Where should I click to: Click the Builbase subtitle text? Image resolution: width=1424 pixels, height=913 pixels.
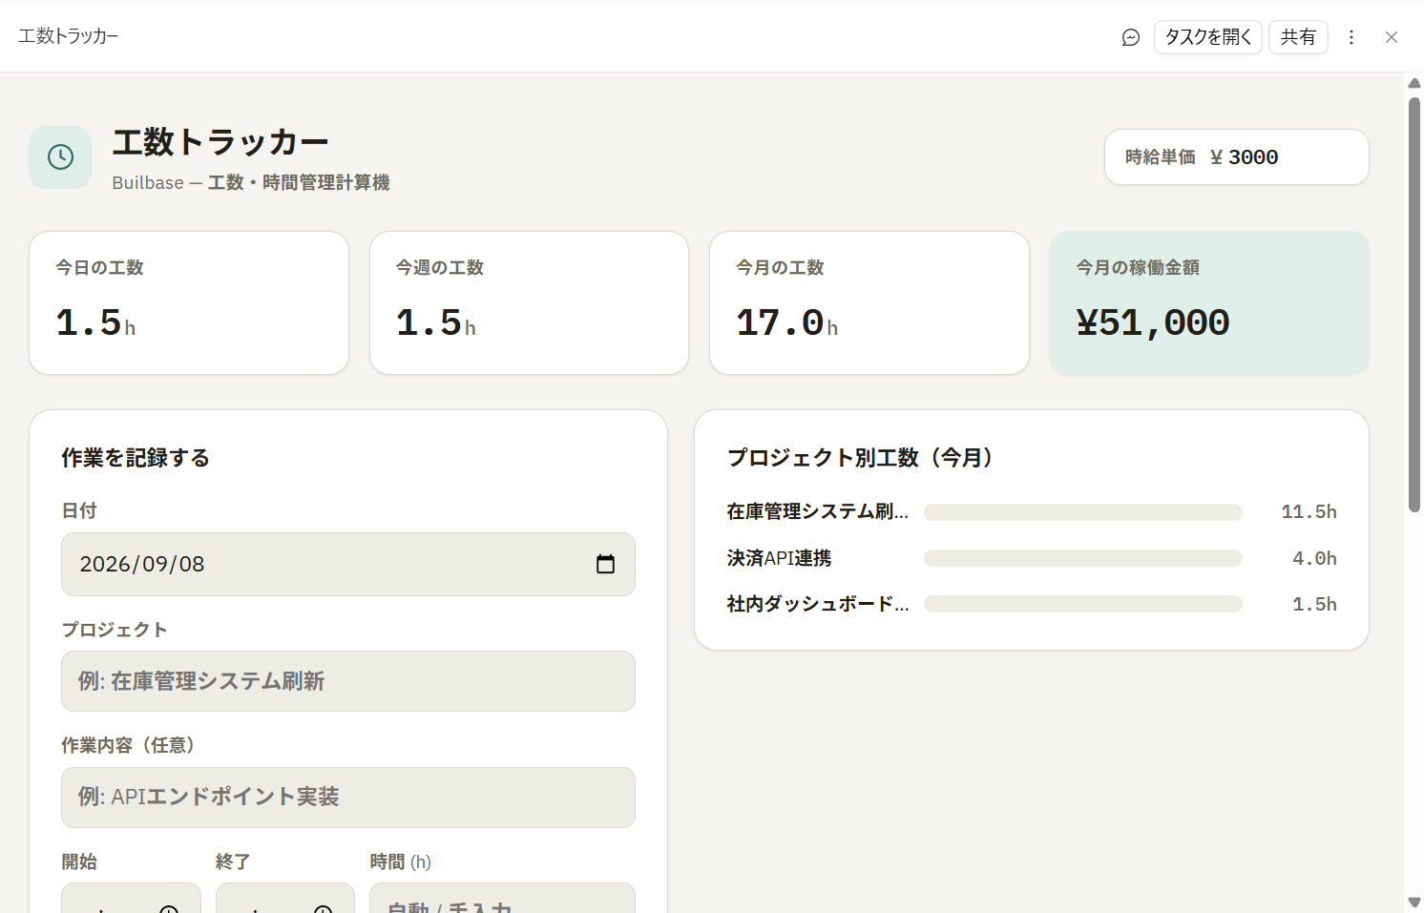(251, 182)
